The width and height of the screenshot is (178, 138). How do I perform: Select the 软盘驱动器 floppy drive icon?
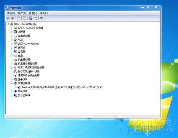pos(15,60)
